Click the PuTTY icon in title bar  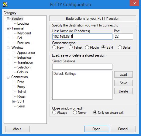[x=5, y=4]
